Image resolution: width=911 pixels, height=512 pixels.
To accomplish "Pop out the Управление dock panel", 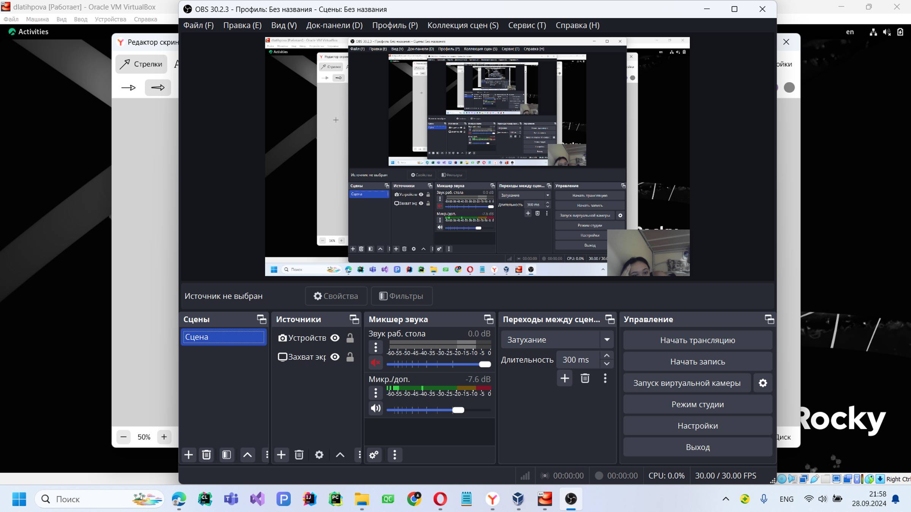I will click(769, 319).
